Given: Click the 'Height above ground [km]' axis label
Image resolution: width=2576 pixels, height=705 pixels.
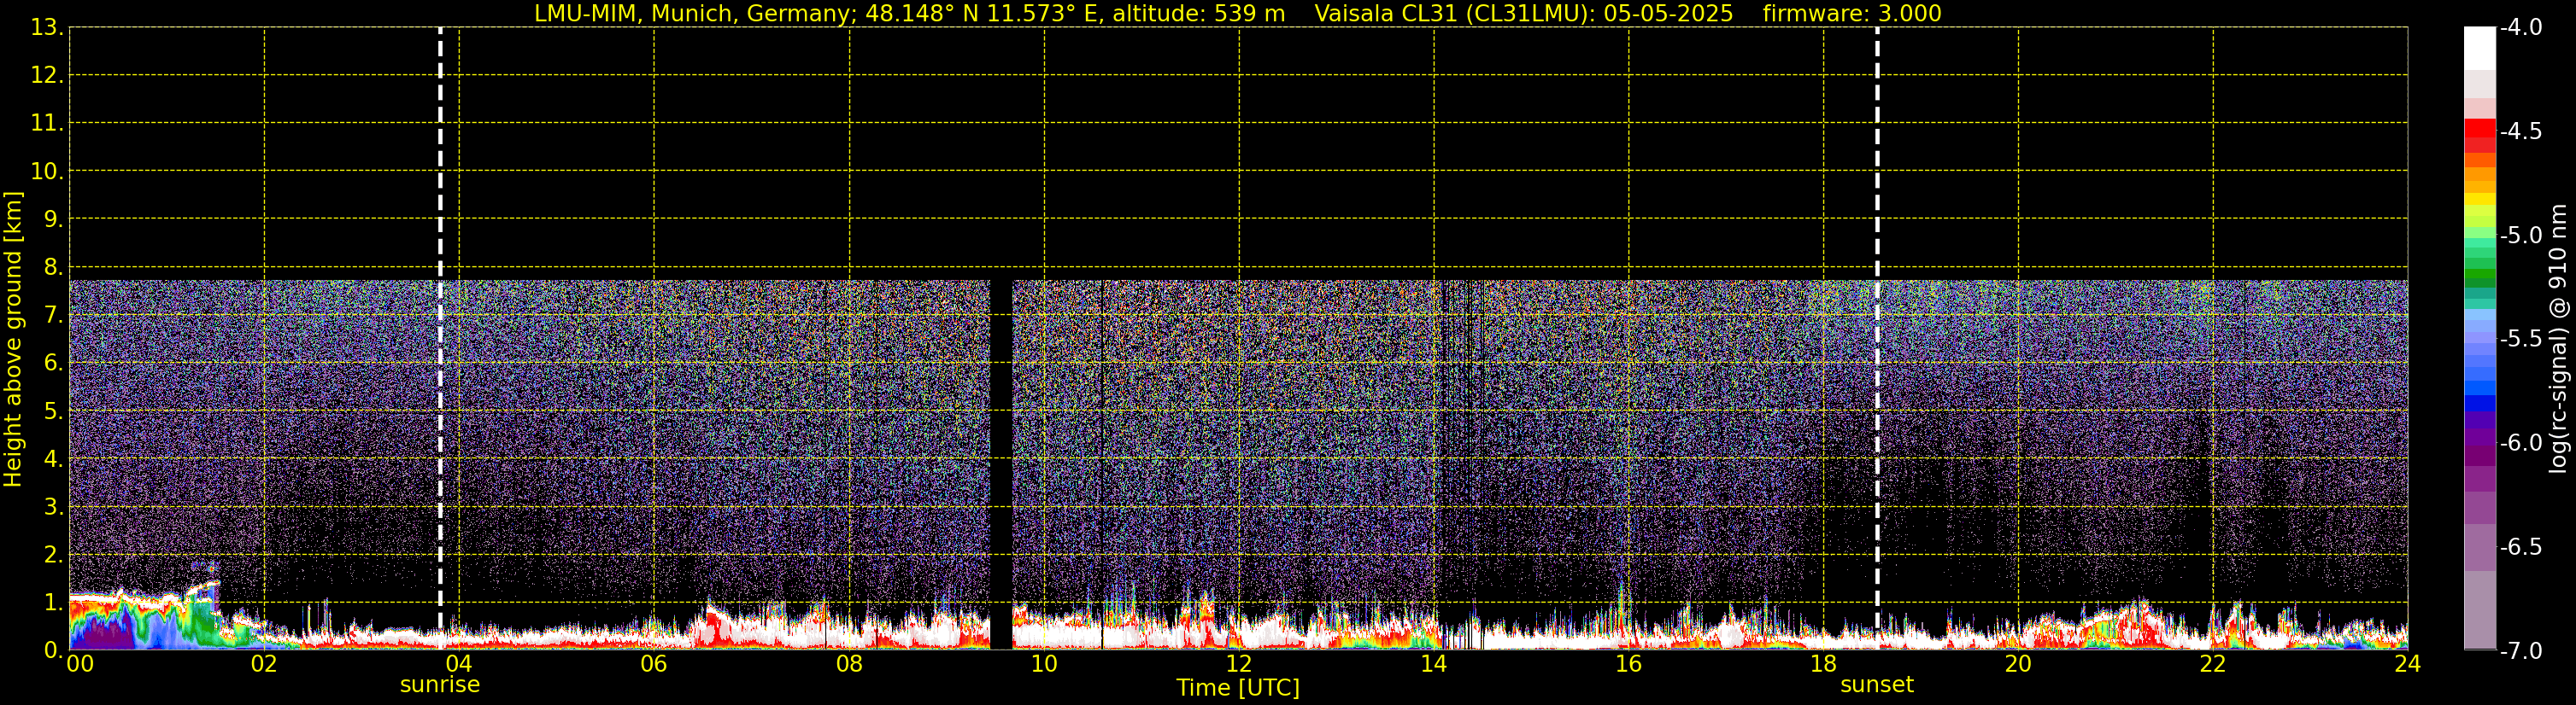Looking at the screenshot, I should coord(13,340).
